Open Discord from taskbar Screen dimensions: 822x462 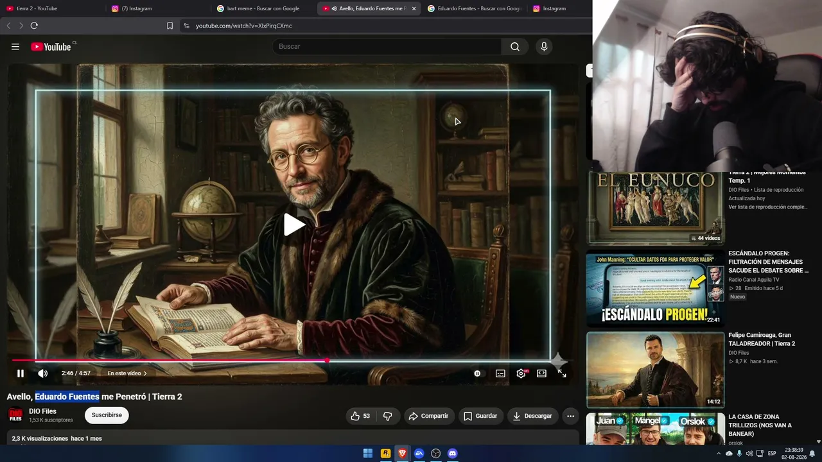coord(453,454)
